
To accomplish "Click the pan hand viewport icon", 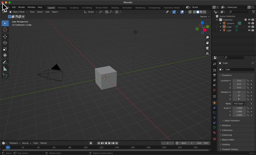I will pos(207,43).
